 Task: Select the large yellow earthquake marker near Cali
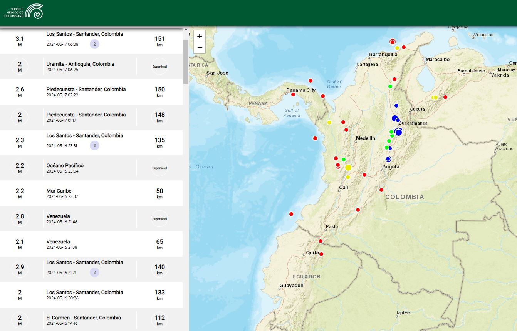pos(348,167)
